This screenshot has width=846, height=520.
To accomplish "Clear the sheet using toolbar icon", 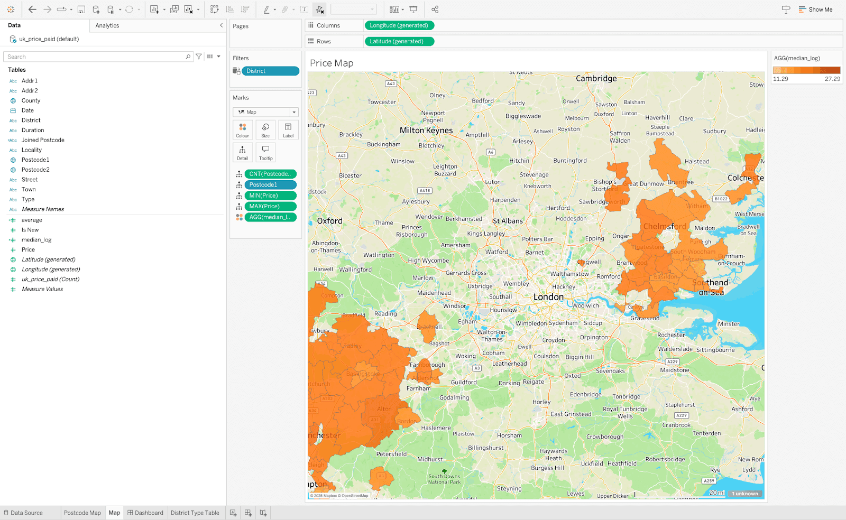I will click(x=188, y=10).
